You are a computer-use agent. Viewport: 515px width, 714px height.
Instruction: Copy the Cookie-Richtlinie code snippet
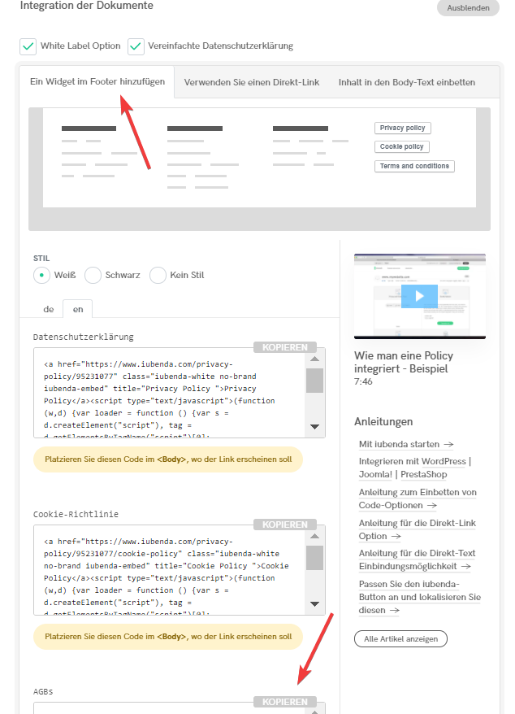284,525
